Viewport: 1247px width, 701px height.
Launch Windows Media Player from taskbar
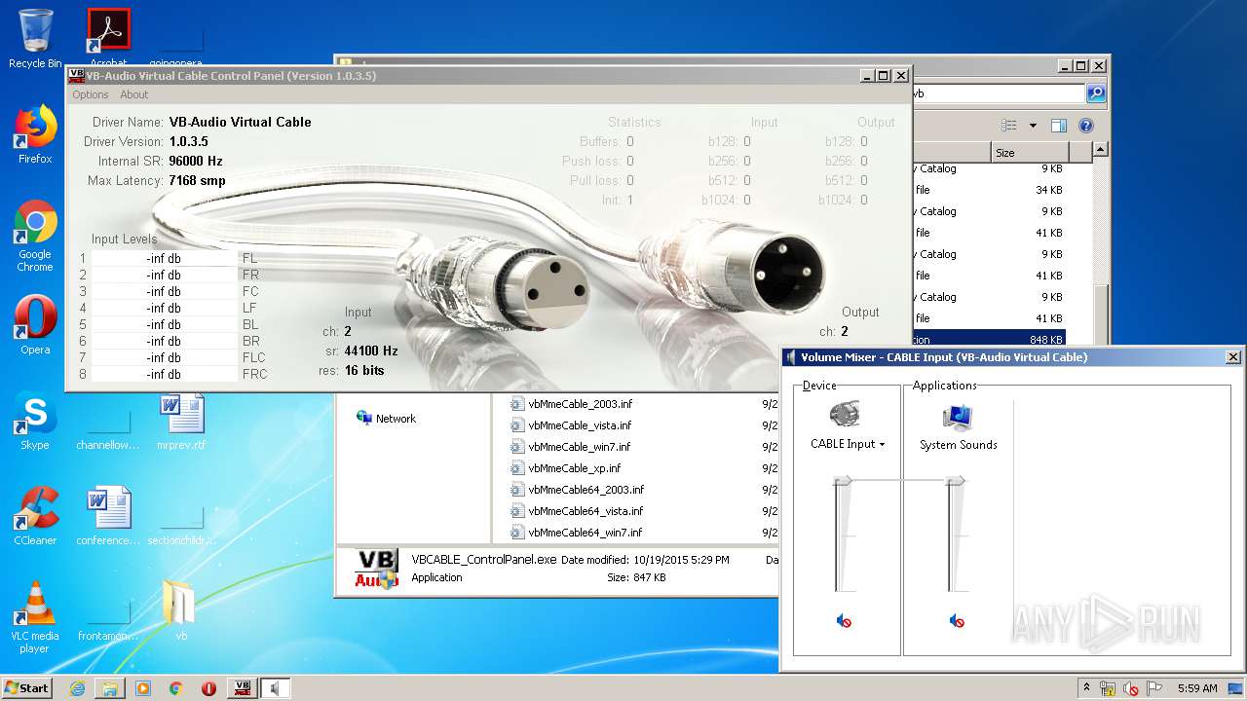(x=143, y=688)
